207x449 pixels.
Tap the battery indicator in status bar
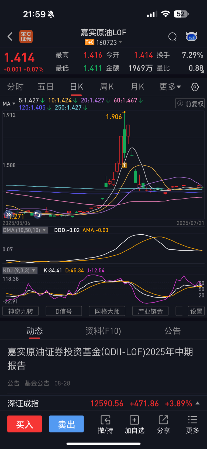181,14
